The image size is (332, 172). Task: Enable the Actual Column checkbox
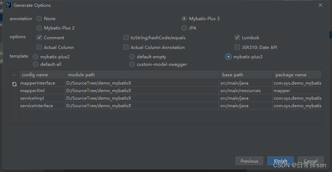[39, 47]
